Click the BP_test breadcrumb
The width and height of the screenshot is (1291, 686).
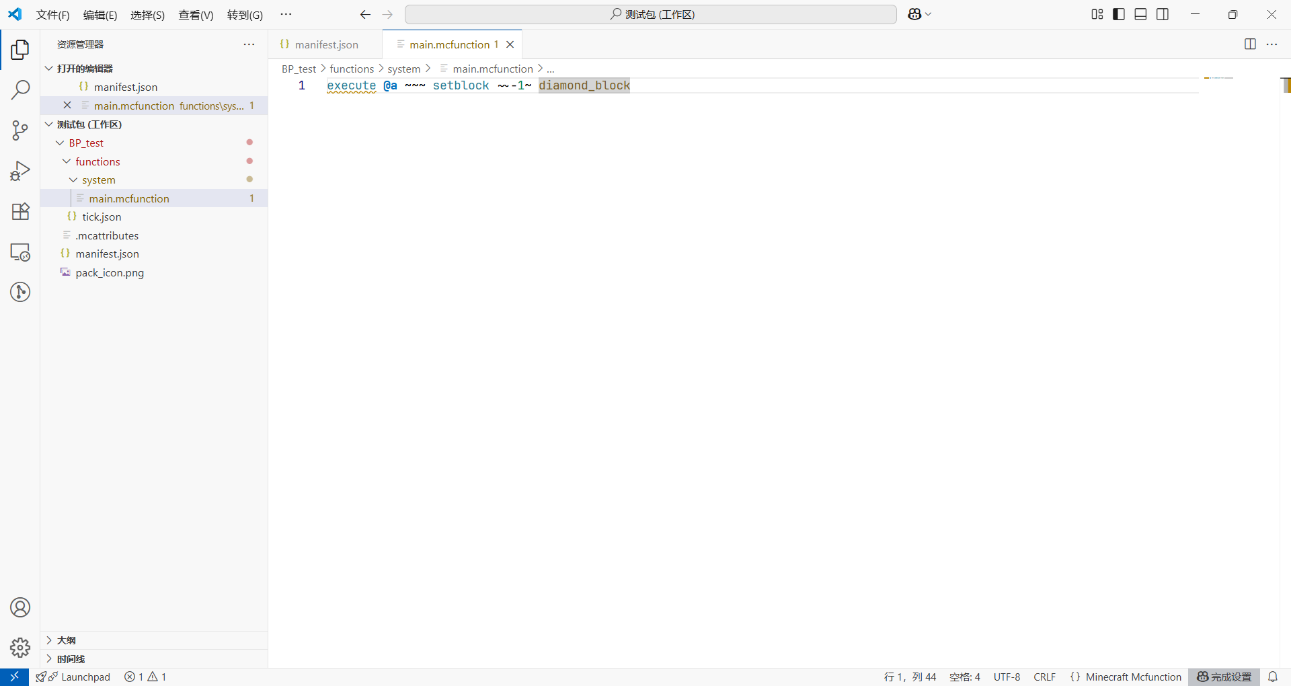coord(299,69)
